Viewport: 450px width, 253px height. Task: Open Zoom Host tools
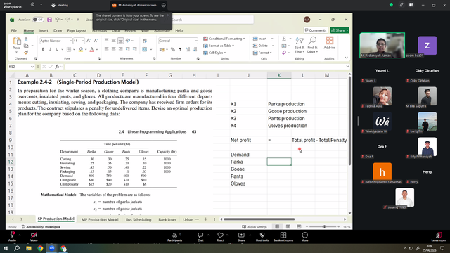click(x=262, y=237)
